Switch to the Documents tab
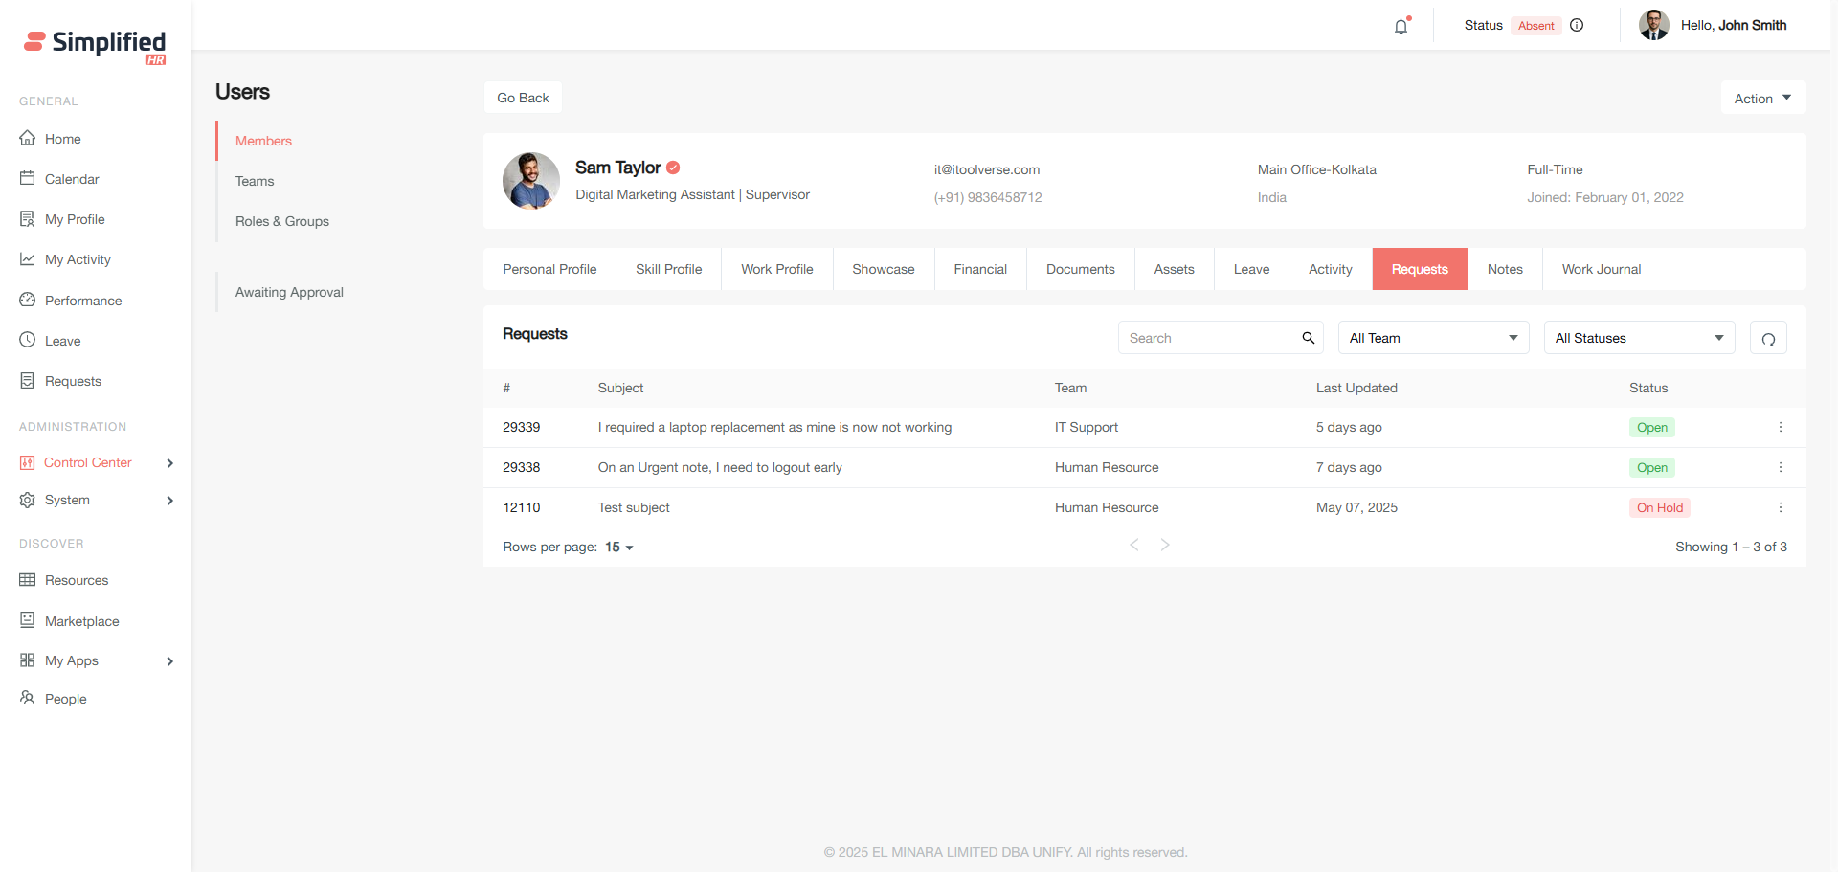Screen dimensions: 1838x872 point(1080,270)
